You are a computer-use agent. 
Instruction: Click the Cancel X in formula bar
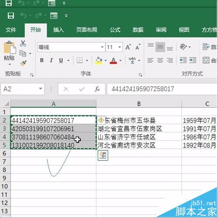point(66,89)
